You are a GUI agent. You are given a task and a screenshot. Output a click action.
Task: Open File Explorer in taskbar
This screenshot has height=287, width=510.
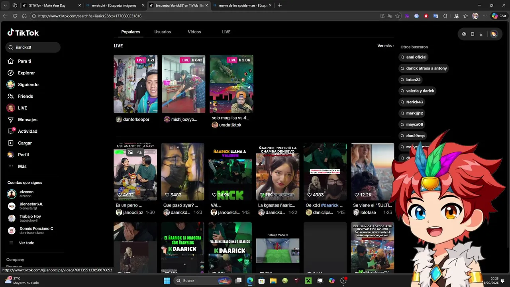273,281
